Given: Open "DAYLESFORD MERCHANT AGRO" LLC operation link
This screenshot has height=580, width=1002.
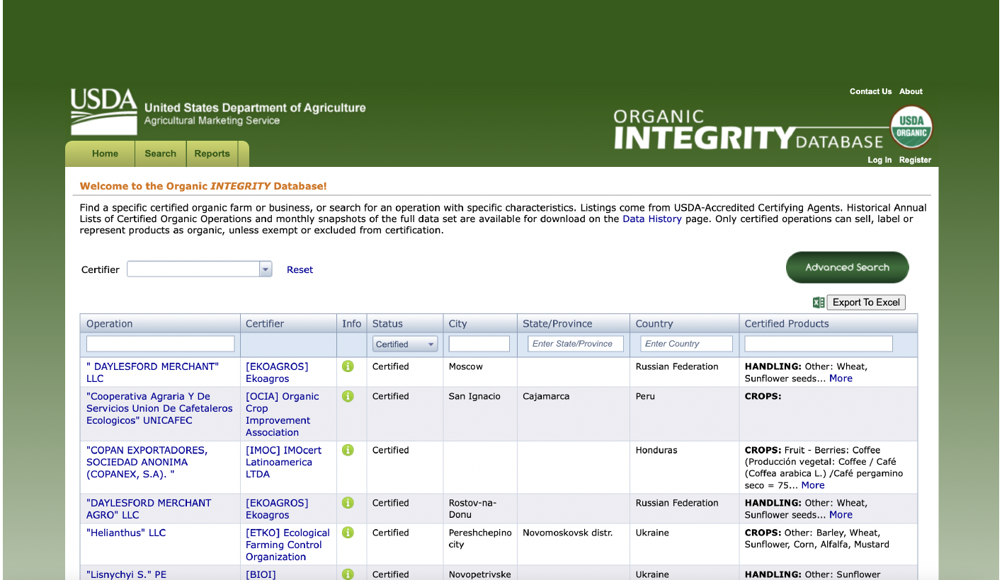Looking at the screenshot, I should [149, 509].
